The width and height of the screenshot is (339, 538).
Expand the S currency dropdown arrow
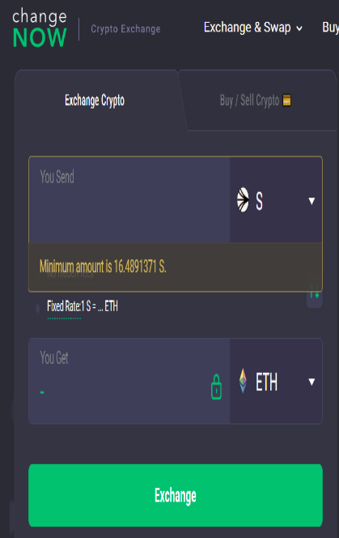point(311,201)
